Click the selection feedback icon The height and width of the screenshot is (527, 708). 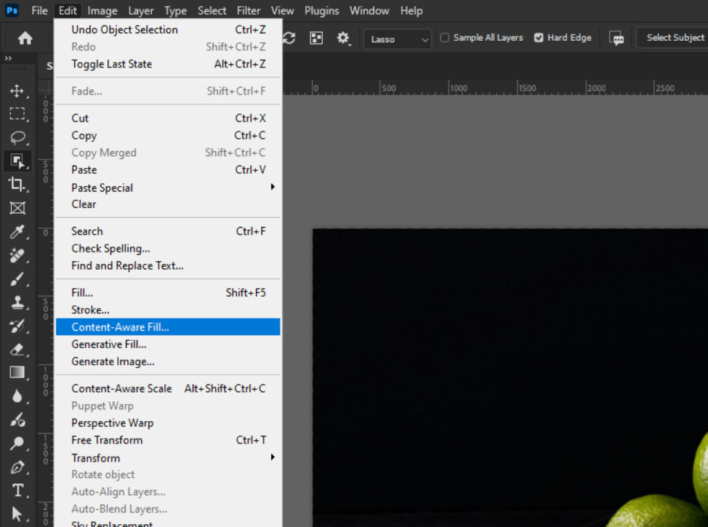[x=616, y=38]
